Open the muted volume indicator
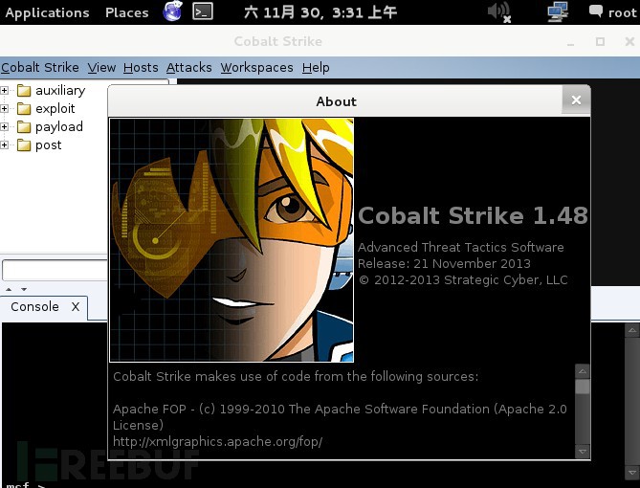This screenshot has width=640, height=488. 499,11
